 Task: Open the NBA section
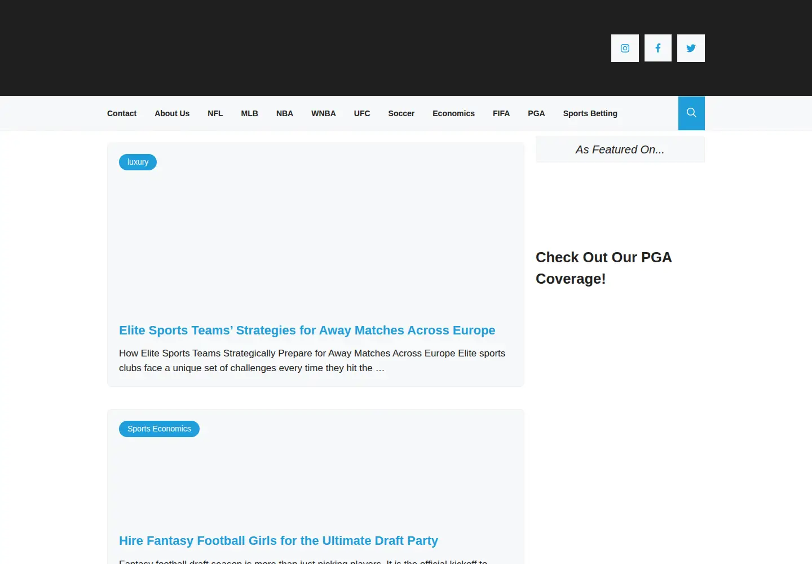pos(285,113)
